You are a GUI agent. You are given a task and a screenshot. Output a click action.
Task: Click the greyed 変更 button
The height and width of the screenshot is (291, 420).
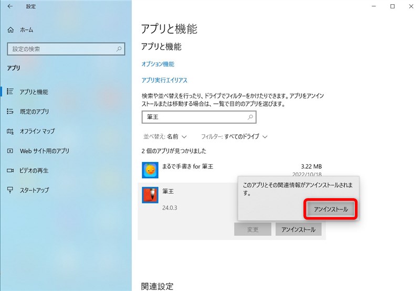coord(253,230)
